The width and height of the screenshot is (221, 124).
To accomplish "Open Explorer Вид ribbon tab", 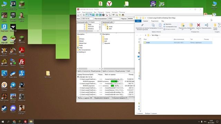I will tap(163, 21).
